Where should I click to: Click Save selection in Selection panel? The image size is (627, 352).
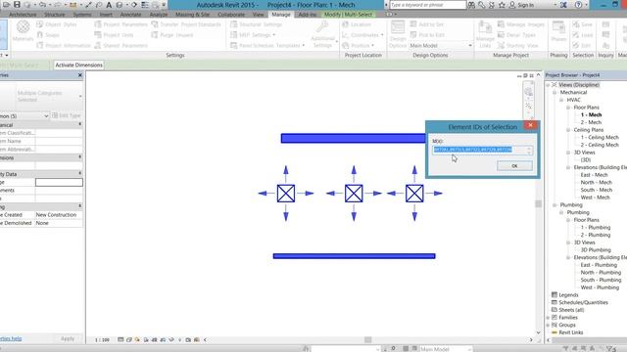tap(582, 24)
